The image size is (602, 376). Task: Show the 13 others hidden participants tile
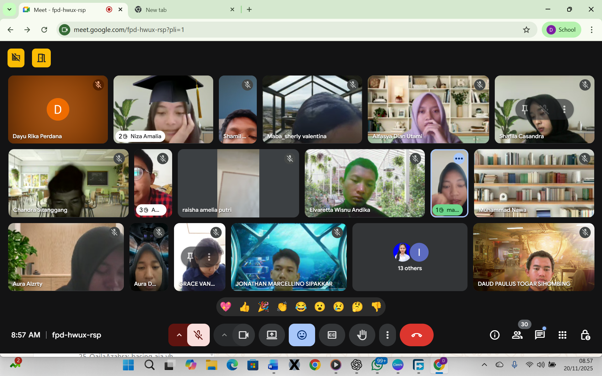410,257
